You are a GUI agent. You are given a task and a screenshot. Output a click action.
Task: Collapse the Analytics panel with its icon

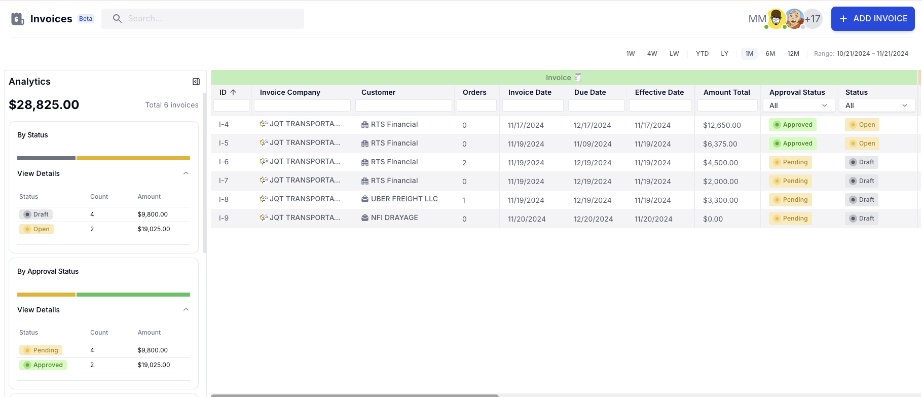pos(196,82)
